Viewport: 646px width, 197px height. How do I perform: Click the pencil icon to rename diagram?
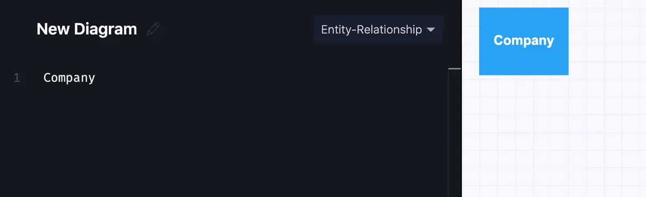tap(153, 29)
